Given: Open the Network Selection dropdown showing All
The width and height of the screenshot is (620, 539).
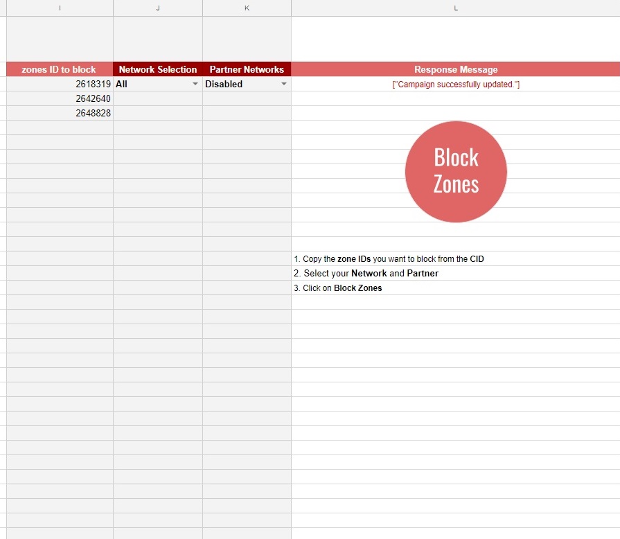Looking at the screenshot, I should click(195, 84).
